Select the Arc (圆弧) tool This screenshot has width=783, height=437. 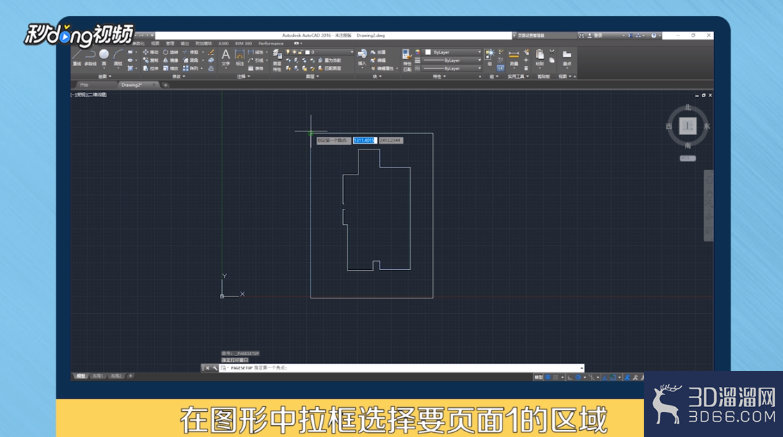(x=118, y=57)
